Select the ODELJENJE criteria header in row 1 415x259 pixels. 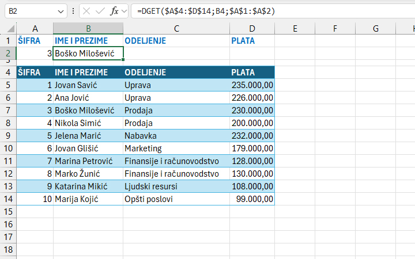point(176,41)
